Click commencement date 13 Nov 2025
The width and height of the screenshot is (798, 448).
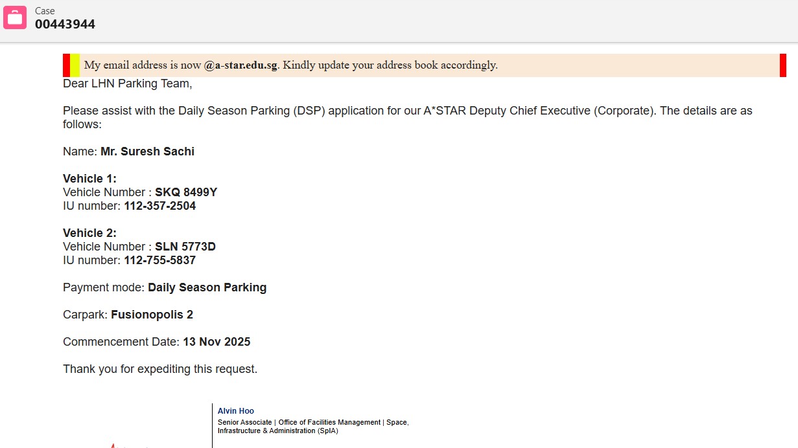click(217, 342)
